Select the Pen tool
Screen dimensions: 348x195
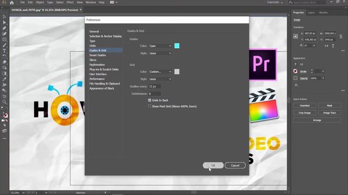[x=4, y=28]
